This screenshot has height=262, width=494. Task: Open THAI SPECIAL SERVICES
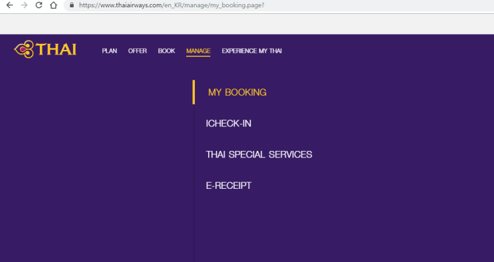click(x=259, y=154)
